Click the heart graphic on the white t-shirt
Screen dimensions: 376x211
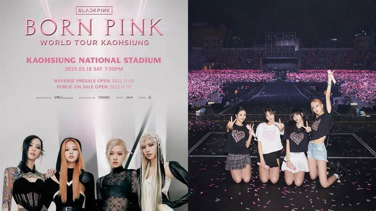(x=269, y=136)
